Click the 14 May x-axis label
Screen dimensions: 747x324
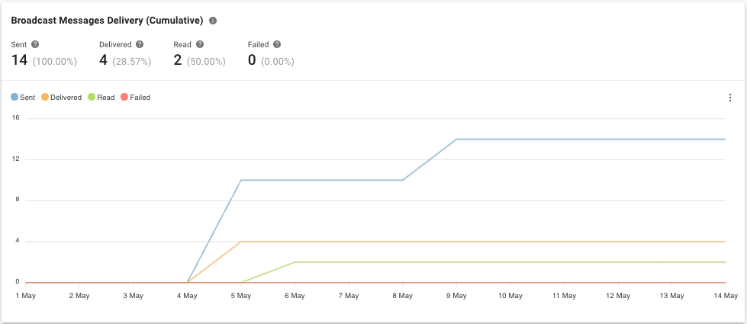coord(723,295)
